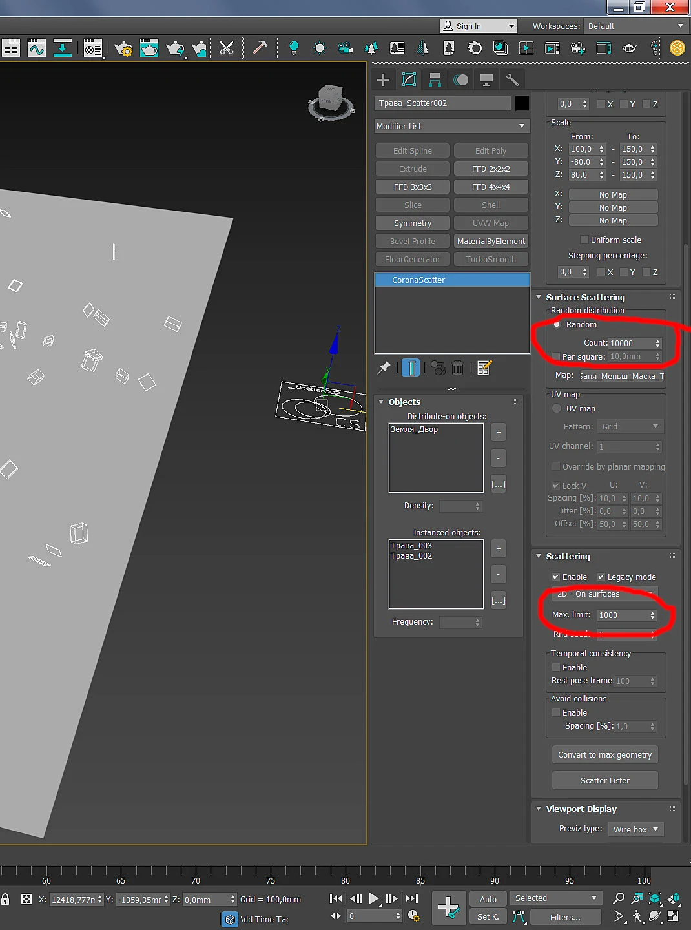Click Convert to max geometry button
The image size is (691, 930).
pyautogui.click(x=605, y=754)
